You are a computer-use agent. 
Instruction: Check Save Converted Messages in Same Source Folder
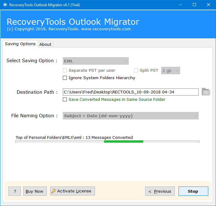point(65,99)
